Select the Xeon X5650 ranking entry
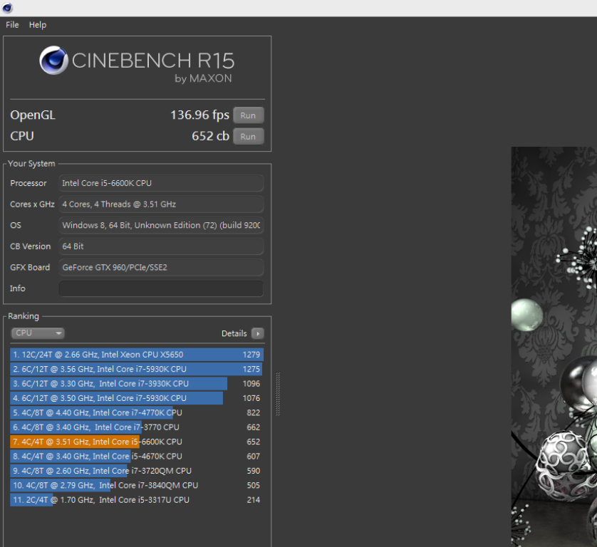This screenshot has width=597, height=547. click(x=137, y=355)
